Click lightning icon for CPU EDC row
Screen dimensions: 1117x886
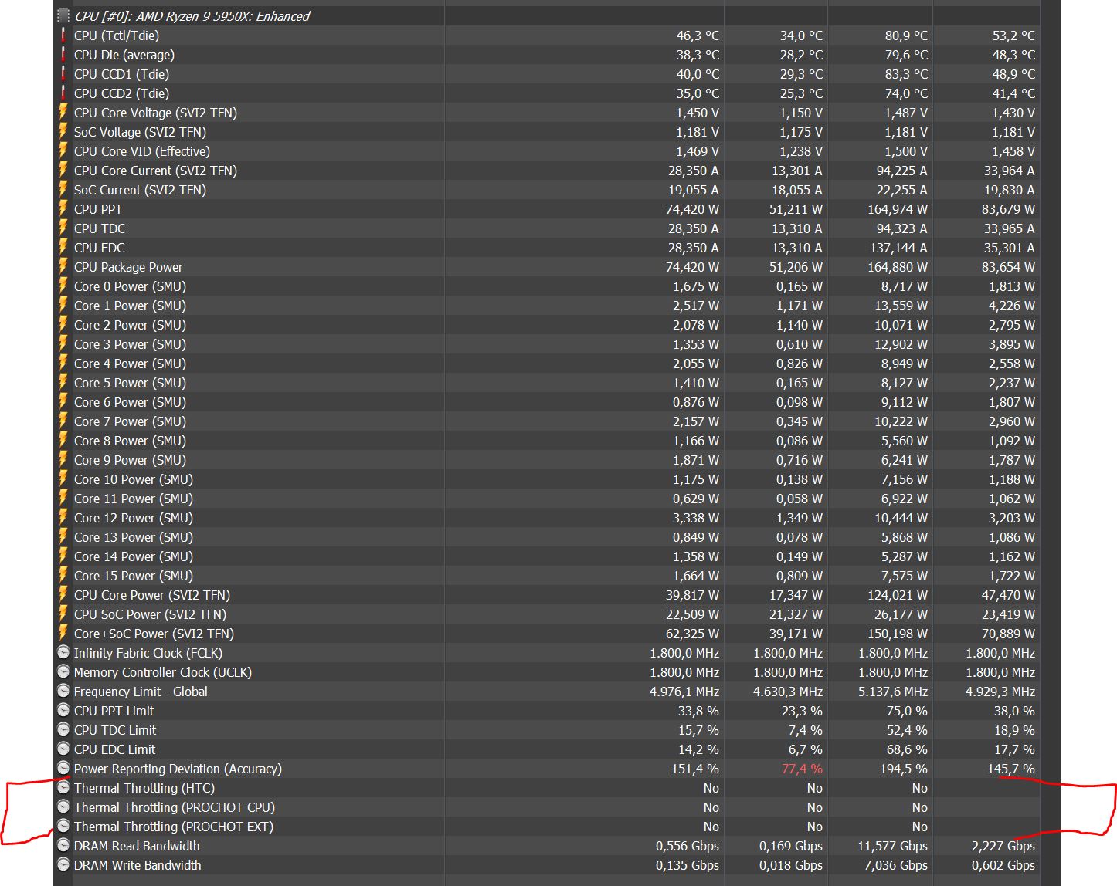coord(63,247)
